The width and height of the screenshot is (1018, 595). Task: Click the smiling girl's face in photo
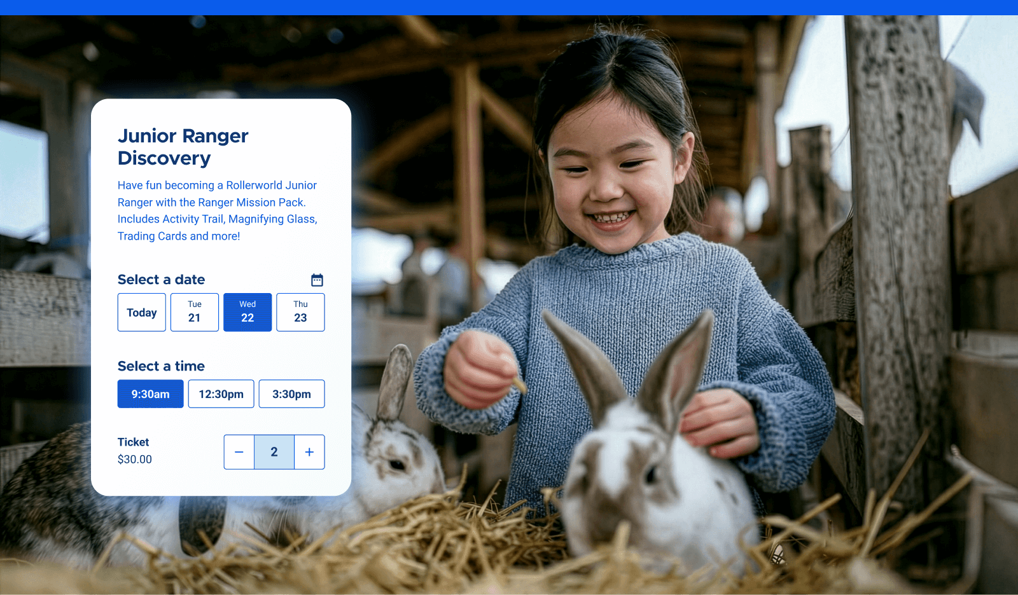[x=611, y=178]
